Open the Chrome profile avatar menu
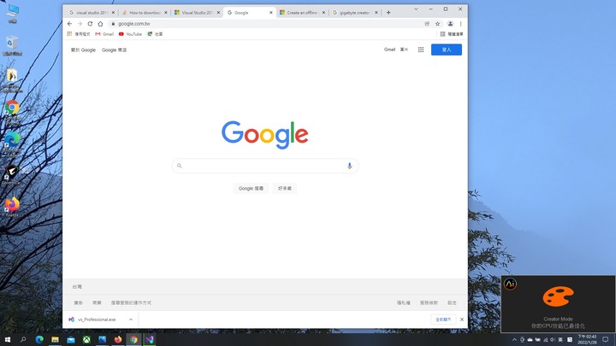The image size is (616, 346). 450,24
